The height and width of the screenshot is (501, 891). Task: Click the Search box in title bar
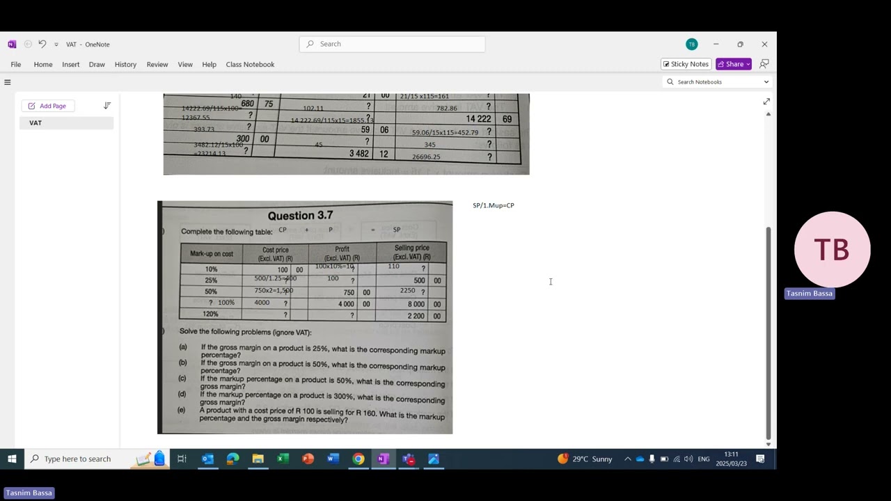click(392, 44)
